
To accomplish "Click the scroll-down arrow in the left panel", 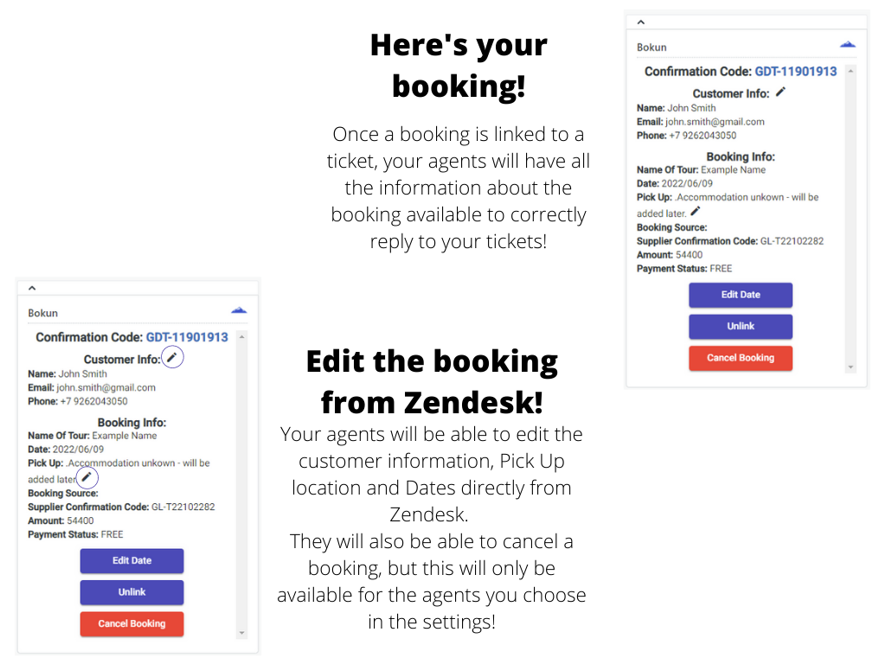I will 242,634.
